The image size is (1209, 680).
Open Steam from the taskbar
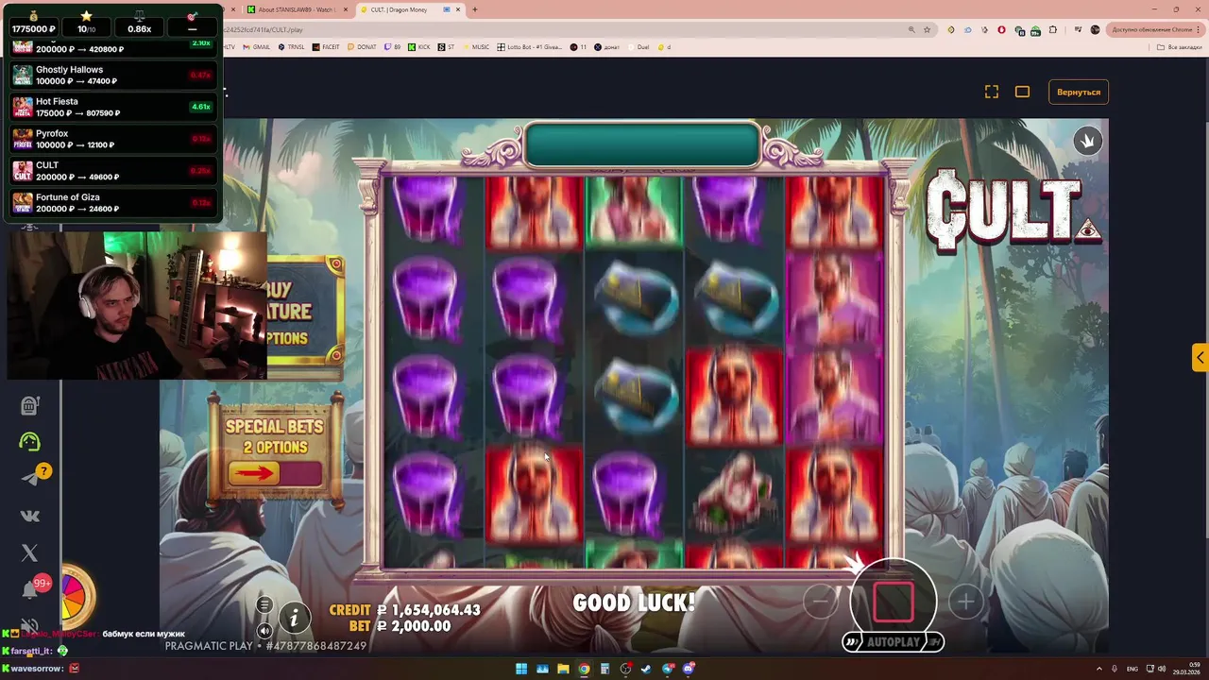(647, 669)
